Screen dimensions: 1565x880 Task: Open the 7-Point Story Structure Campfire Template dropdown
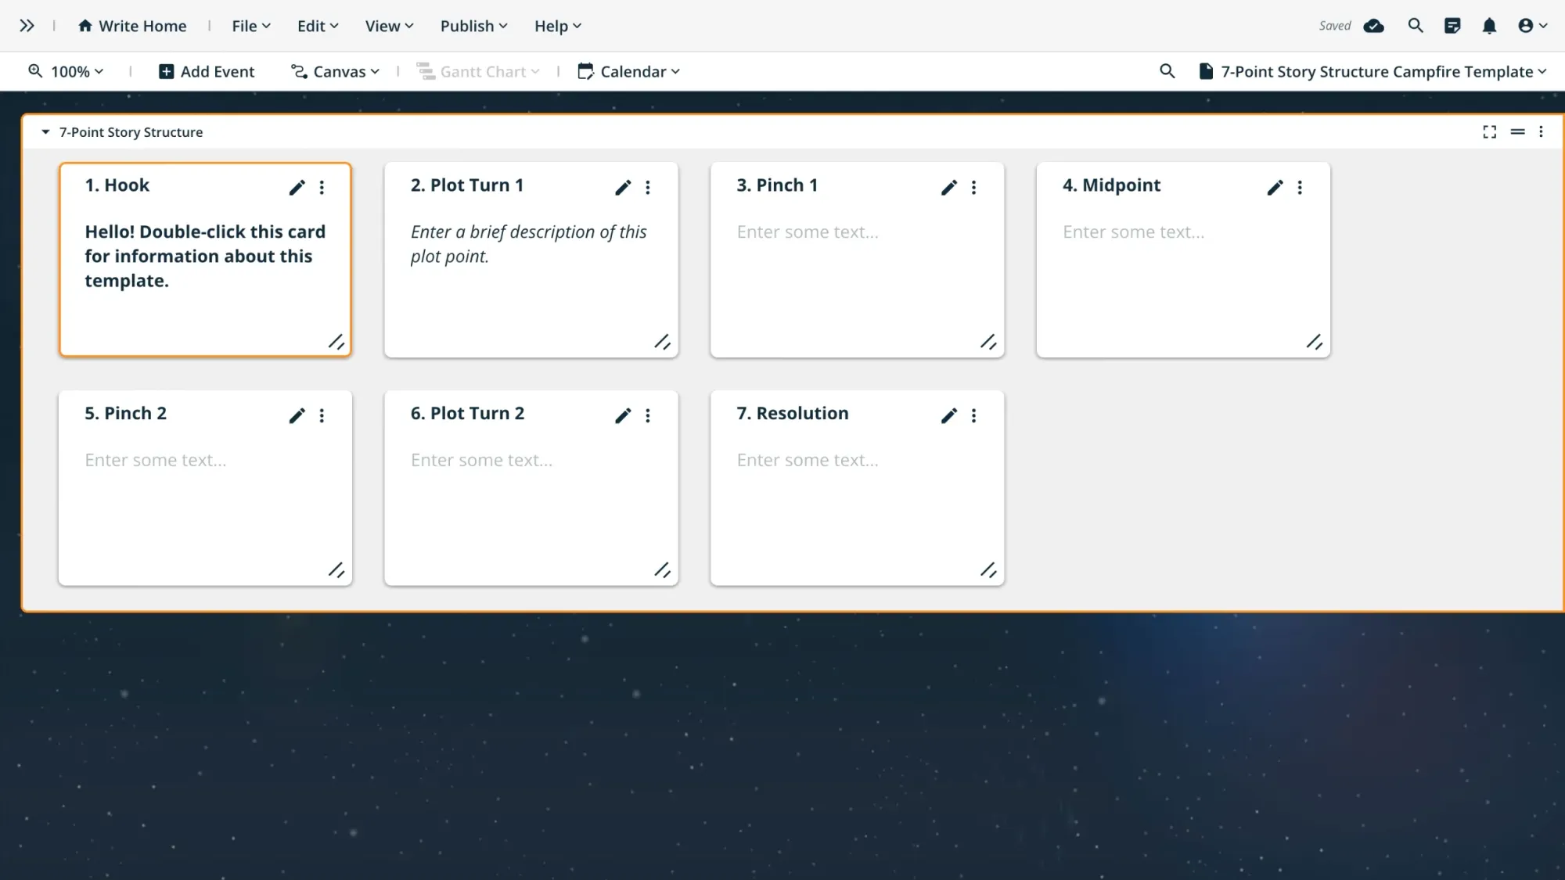(1373, 71)
